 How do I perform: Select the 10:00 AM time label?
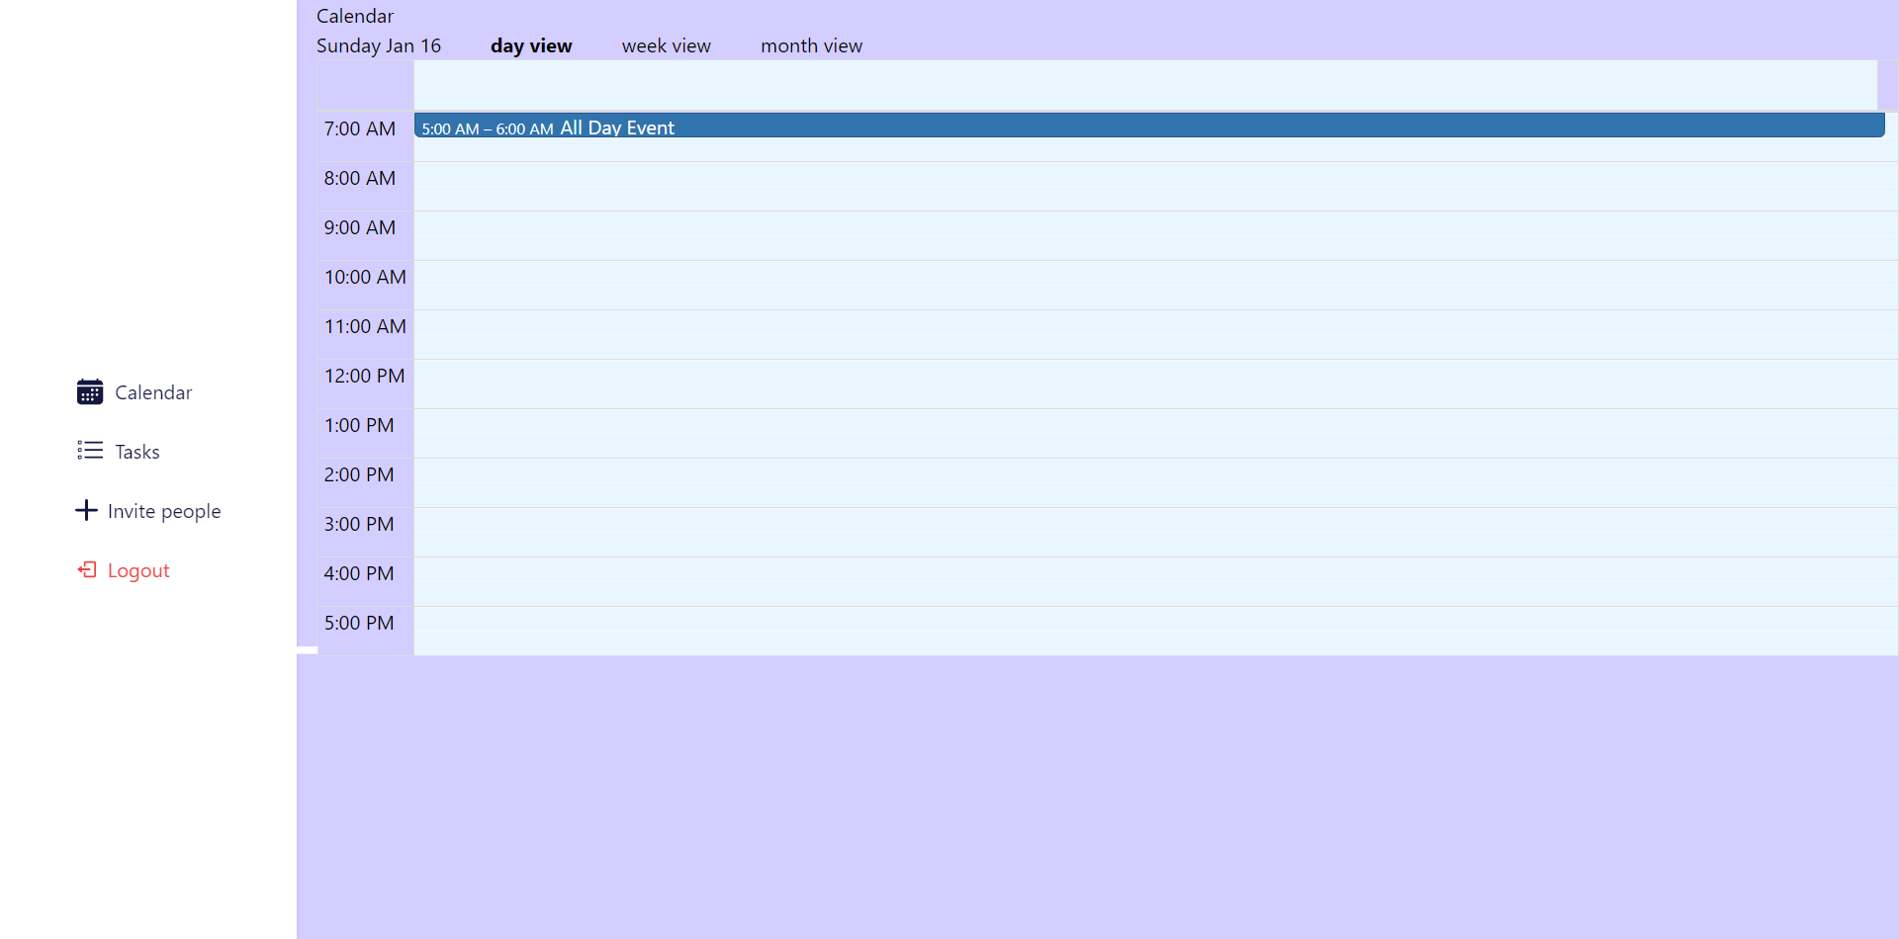click(x=365, y=277)
